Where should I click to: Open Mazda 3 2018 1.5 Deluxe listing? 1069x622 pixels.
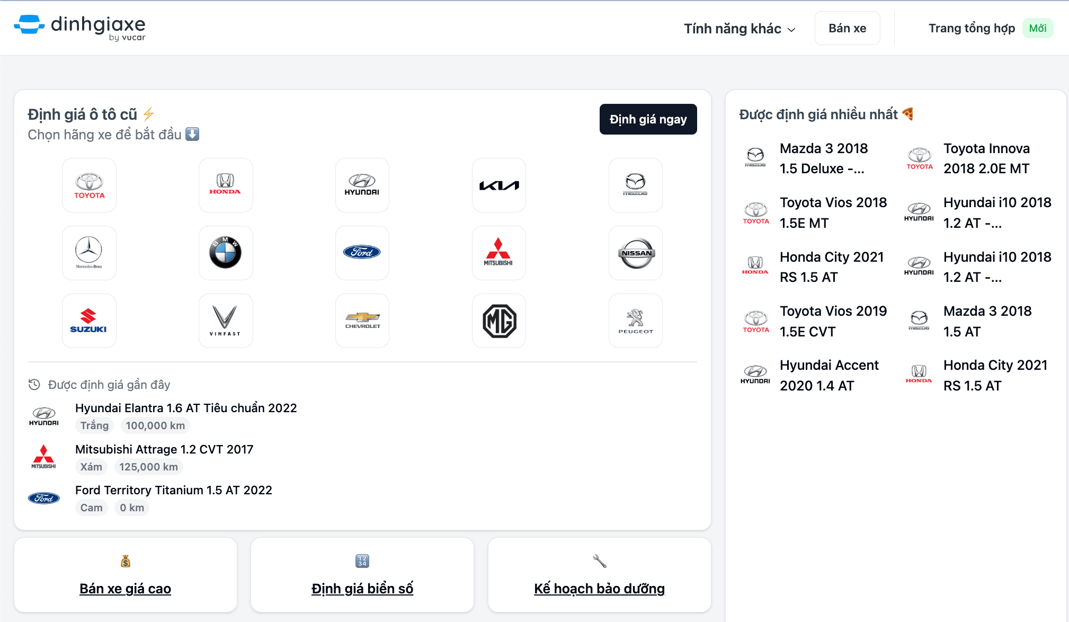point(824,158)
